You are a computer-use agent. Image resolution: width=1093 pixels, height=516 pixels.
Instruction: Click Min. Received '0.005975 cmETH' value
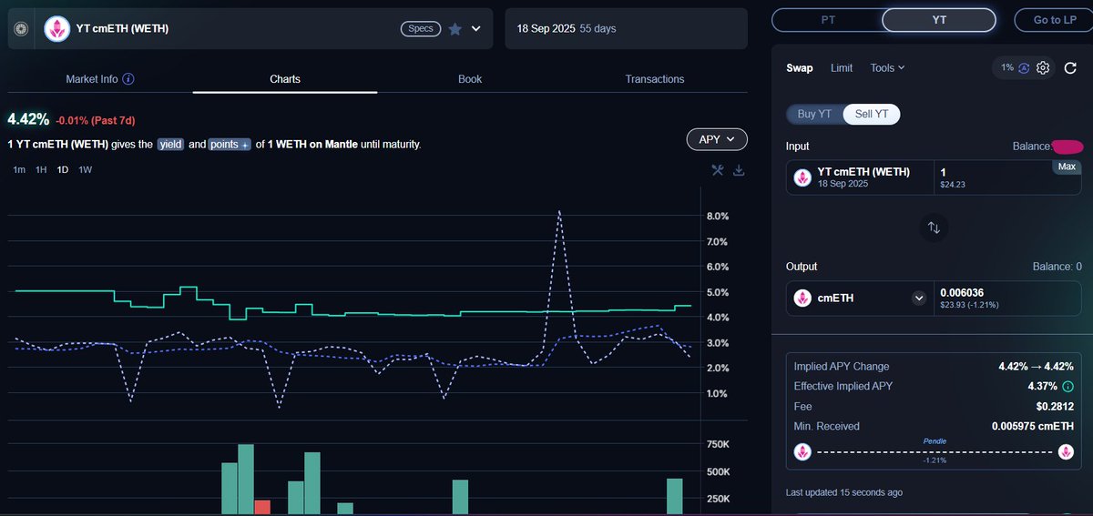coord(1033,426)
